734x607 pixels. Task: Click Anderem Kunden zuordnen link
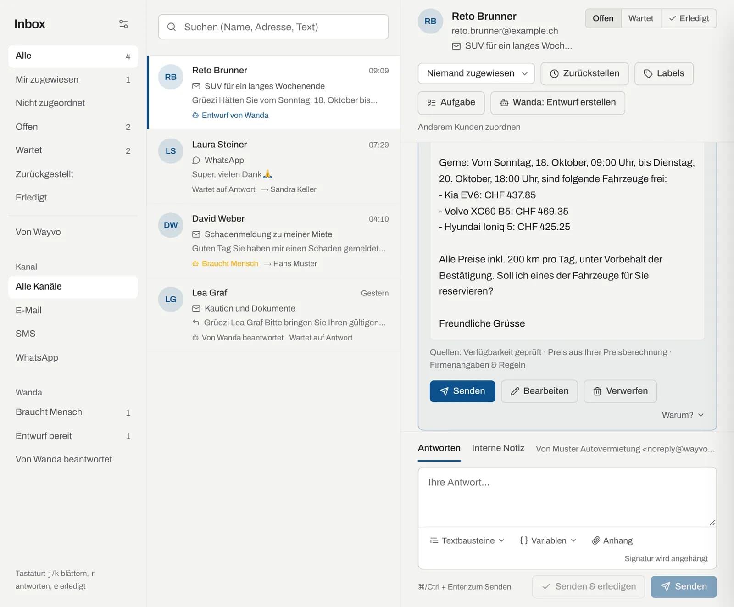pyautogui.click(x=469, y=127)
